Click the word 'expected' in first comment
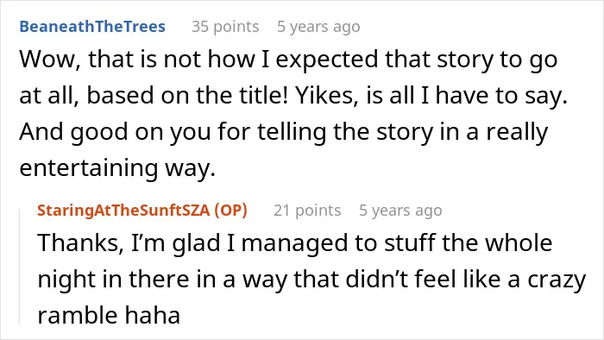 327,60
